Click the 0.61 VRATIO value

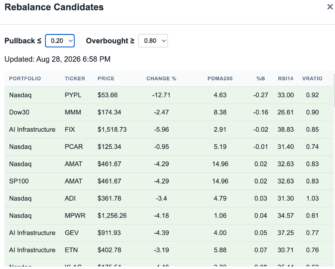313,216
